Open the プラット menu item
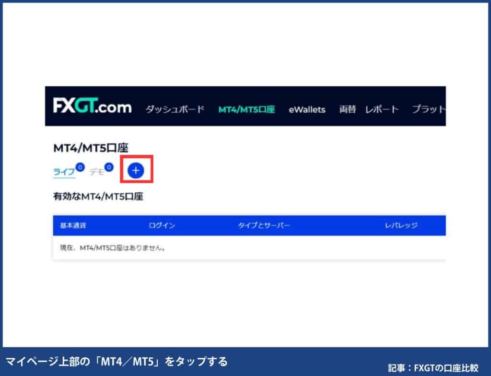 click(429, 109)
